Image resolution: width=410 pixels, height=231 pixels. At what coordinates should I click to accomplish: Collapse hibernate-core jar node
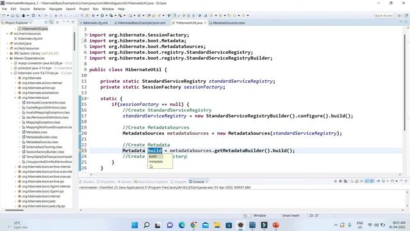point(12,73)
